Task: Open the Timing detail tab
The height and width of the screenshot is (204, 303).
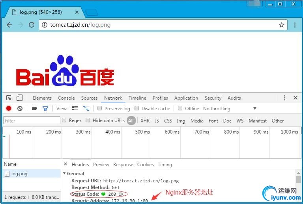Action: click(x=165, y=165)
